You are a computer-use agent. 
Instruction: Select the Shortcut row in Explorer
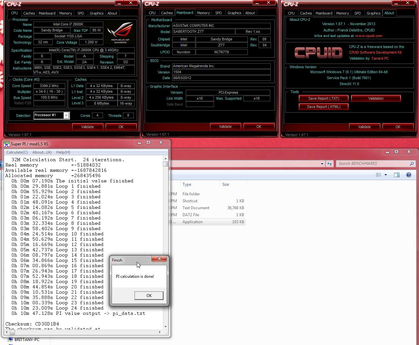coord(208,201)
